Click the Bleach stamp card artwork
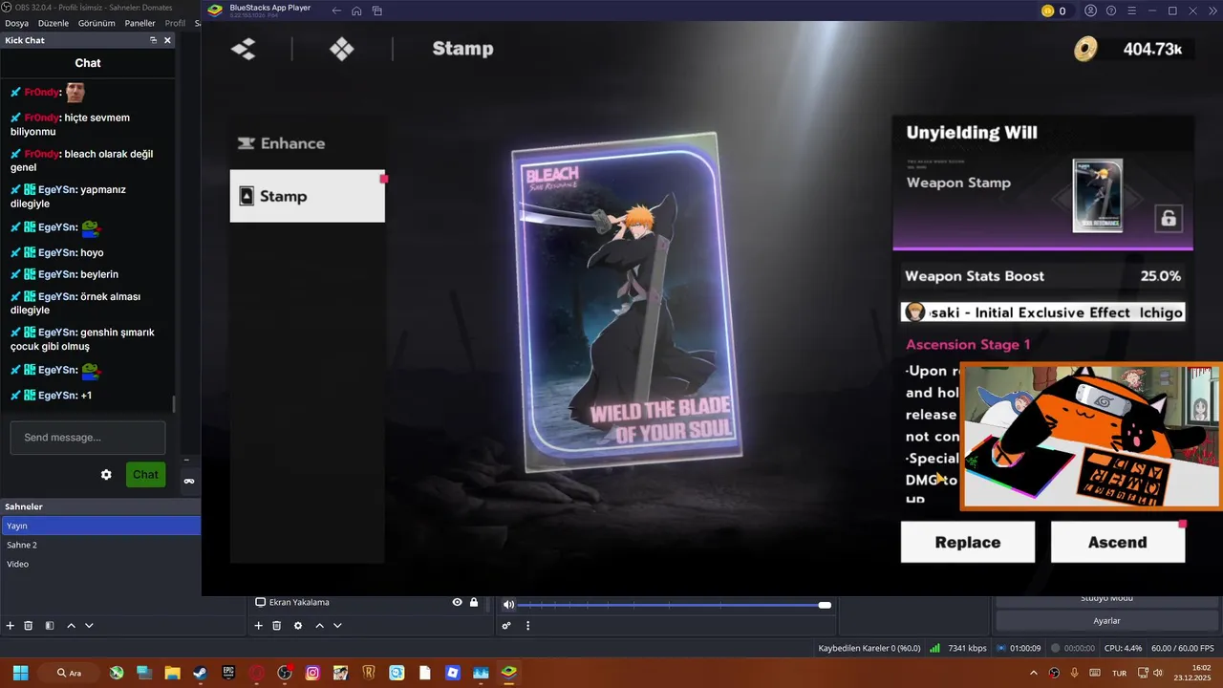1223x688 pixels. [627, 303]
